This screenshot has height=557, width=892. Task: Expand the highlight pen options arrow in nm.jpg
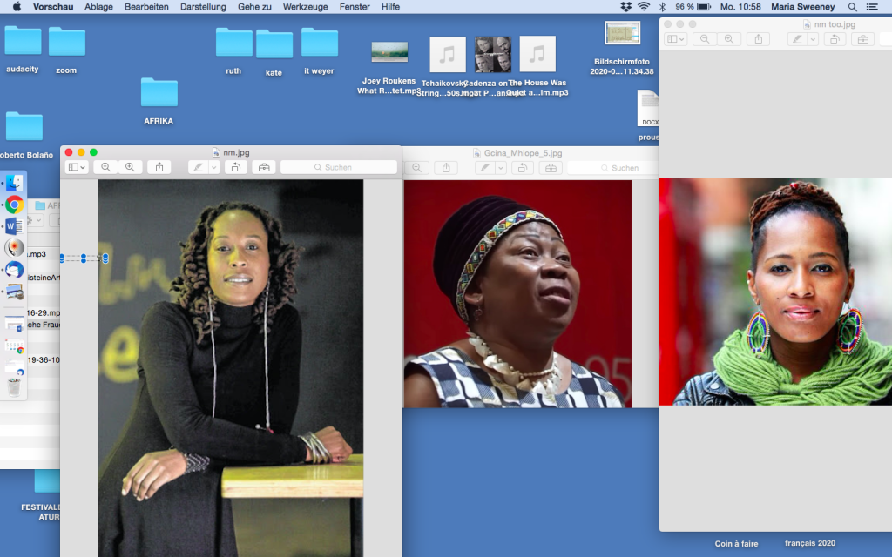point(214,167)
